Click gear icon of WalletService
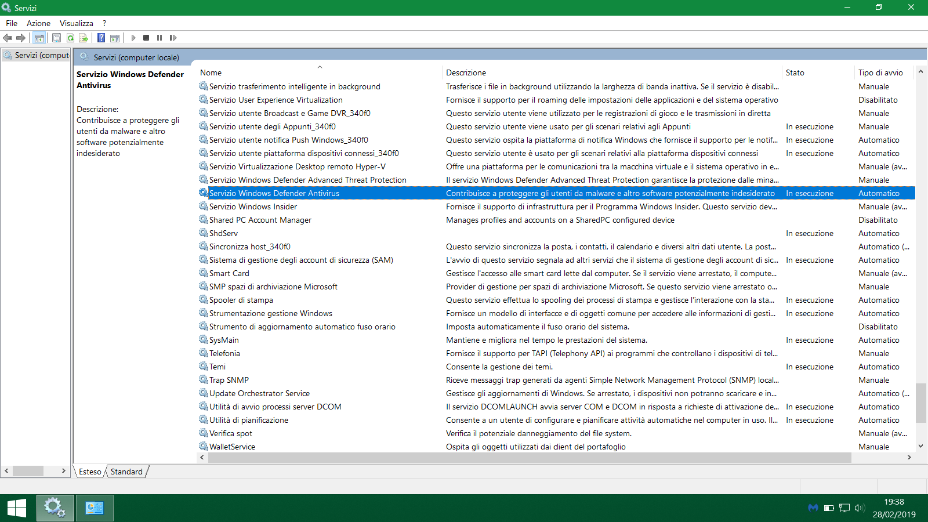This screenshot has height=522, width=928. [x=204, y=447]
